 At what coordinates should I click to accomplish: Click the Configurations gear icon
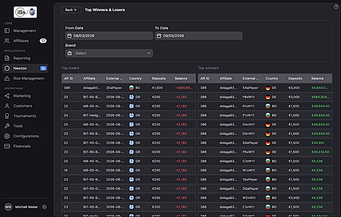[7, 136]
